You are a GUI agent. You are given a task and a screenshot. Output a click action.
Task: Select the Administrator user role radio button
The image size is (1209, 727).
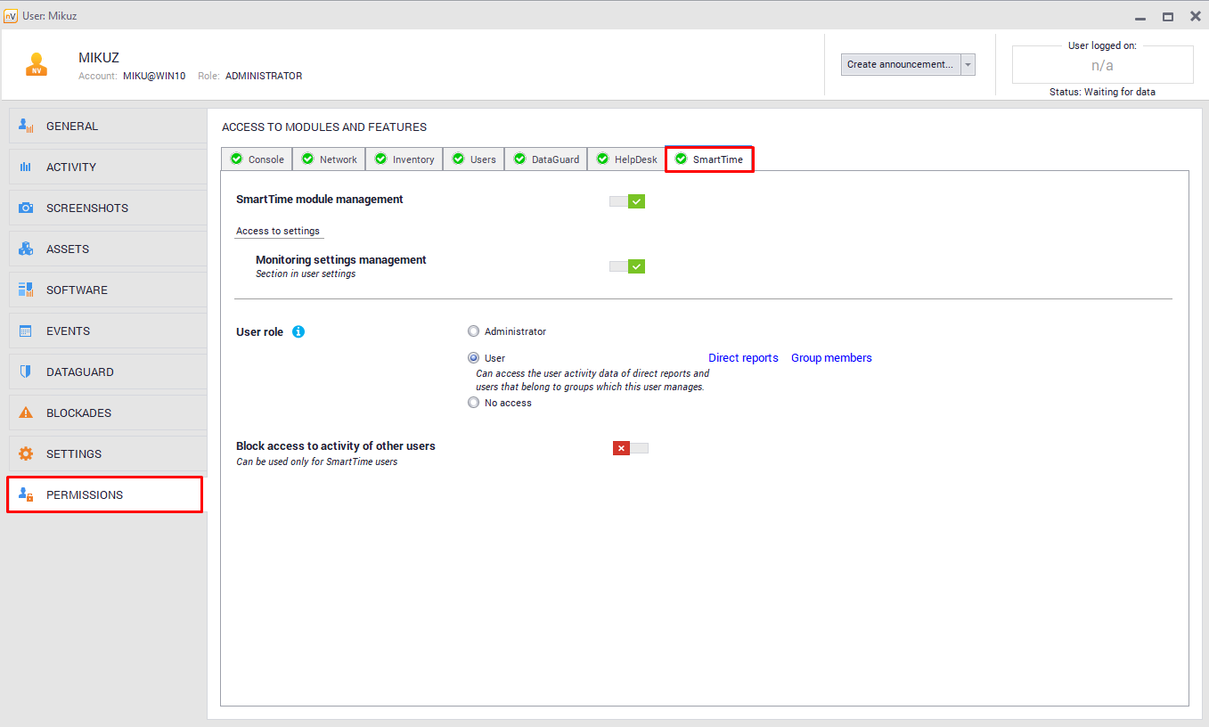[x=473, y=331]
